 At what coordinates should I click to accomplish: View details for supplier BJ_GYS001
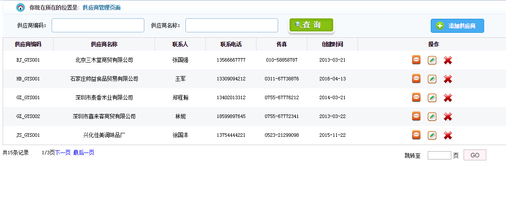[416, 60]
